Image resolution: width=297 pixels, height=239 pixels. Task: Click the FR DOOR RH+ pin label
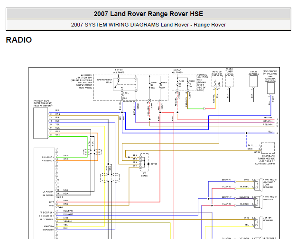click(x=46, y=216)
